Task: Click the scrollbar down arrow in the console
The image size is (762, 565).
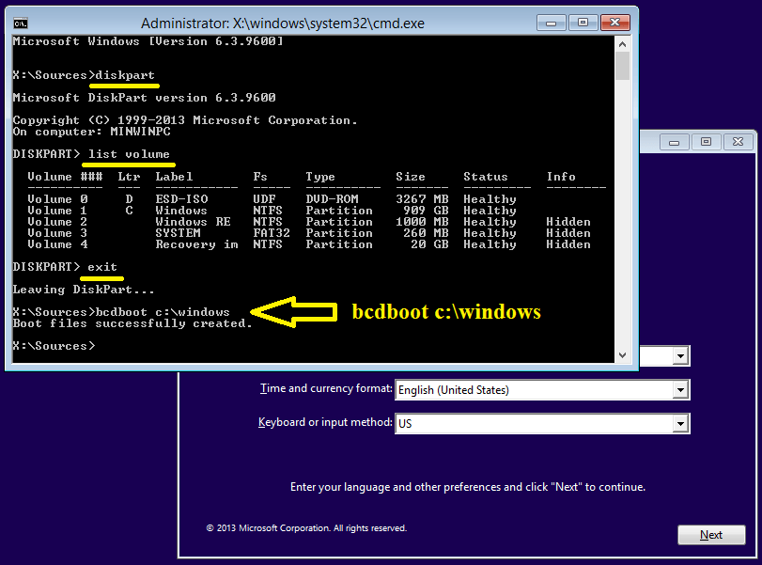Action: (x=622, y=356)
